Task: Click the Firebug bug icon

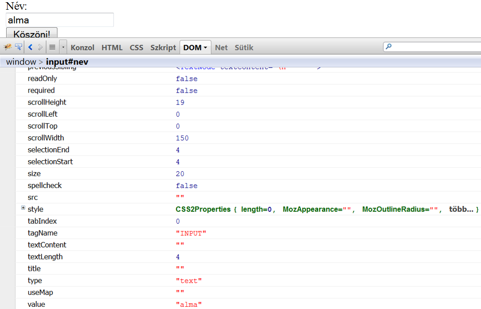Action: [x=8, y=47]
